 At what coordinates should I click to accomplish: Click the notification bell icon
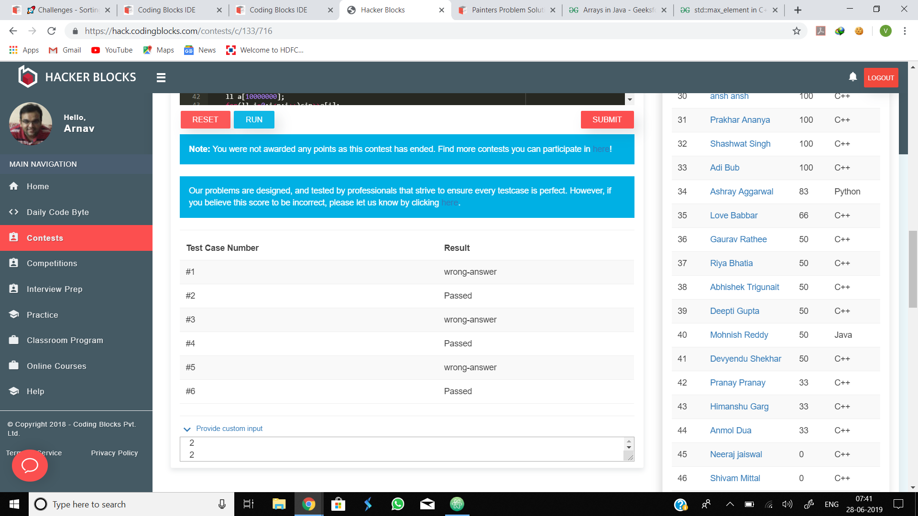(852, 77)
